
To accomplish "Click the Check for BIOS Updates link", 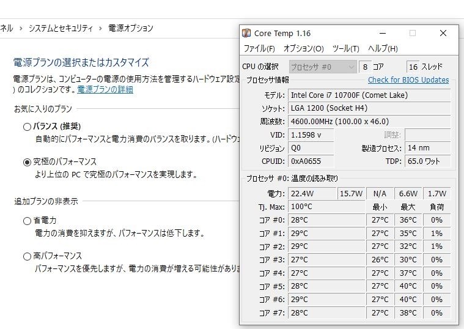I will tap(408, 80).
